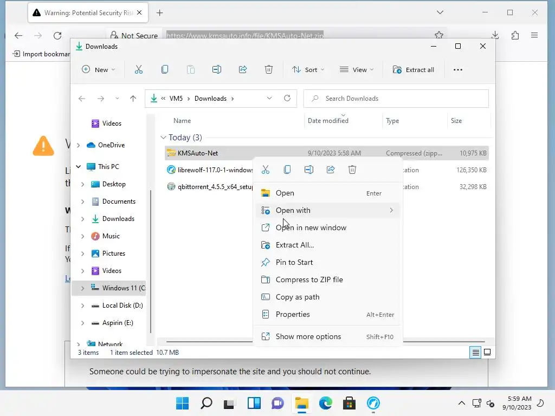The width and height of the screenshot is (555, 416).
Task: Open the View dropdown
Action: [357, 70]
